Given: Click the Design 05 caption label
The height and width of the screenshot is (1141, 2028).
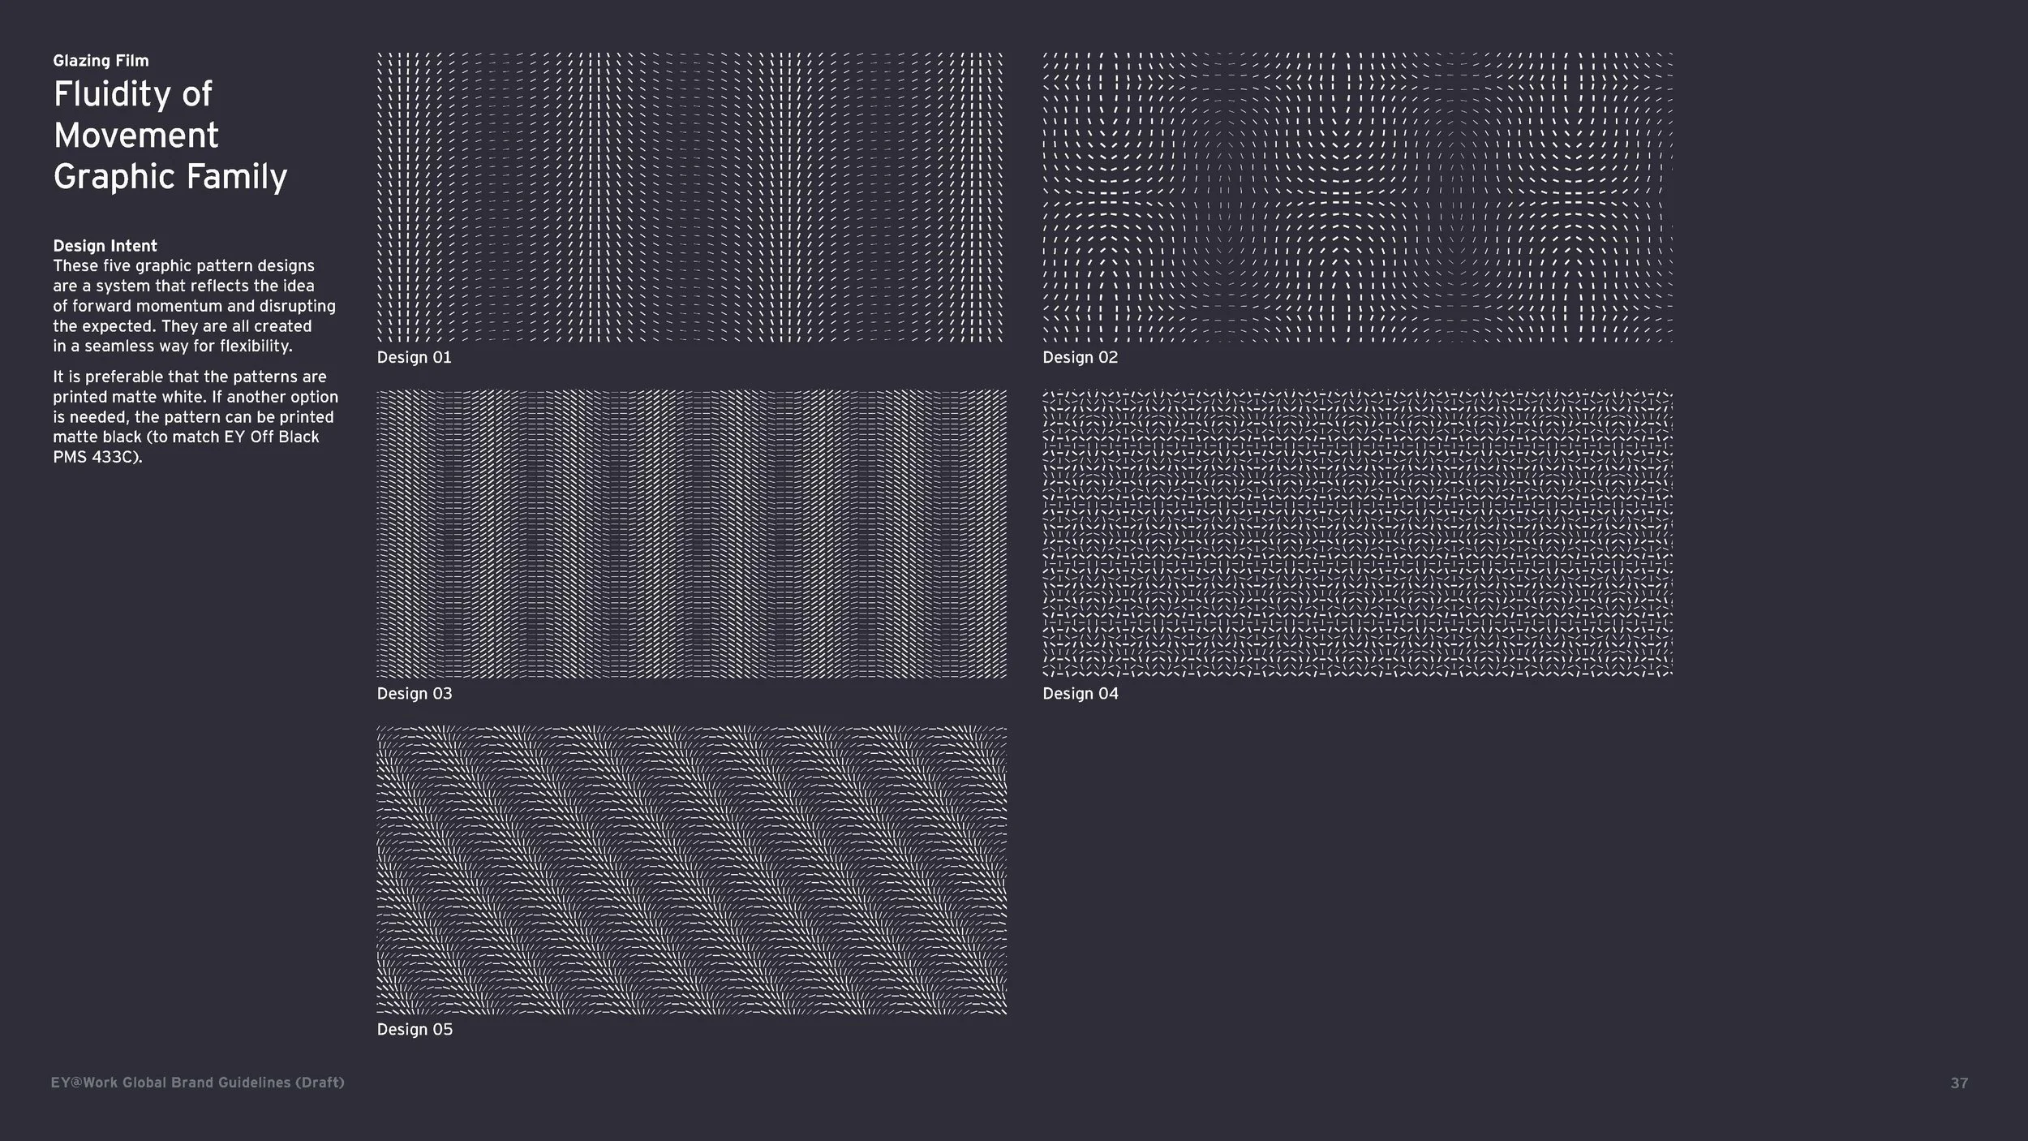Looking at the screenshot, I should point(415,1029).
